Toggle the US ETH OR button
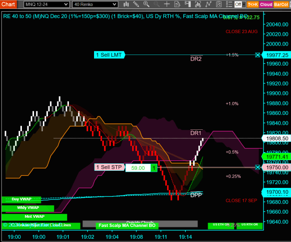This screenshot has height=242, width=291. pyautogui.click(x=221, y=225)
